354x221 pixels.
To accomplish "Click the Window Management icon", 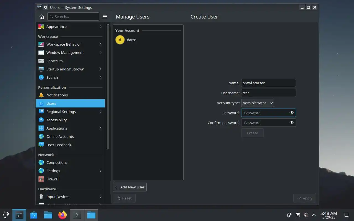I will coord(41,52).
